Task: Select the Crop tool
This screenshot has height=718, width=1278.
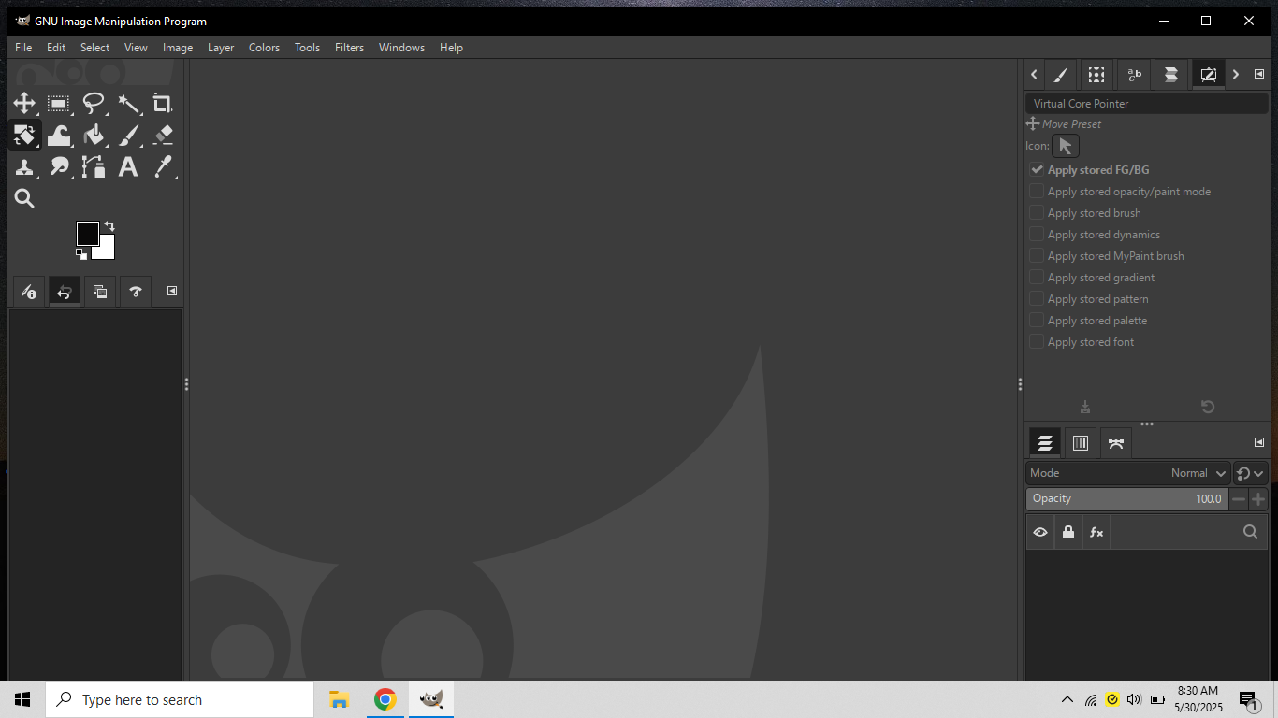Action: [x=163, y=104]
